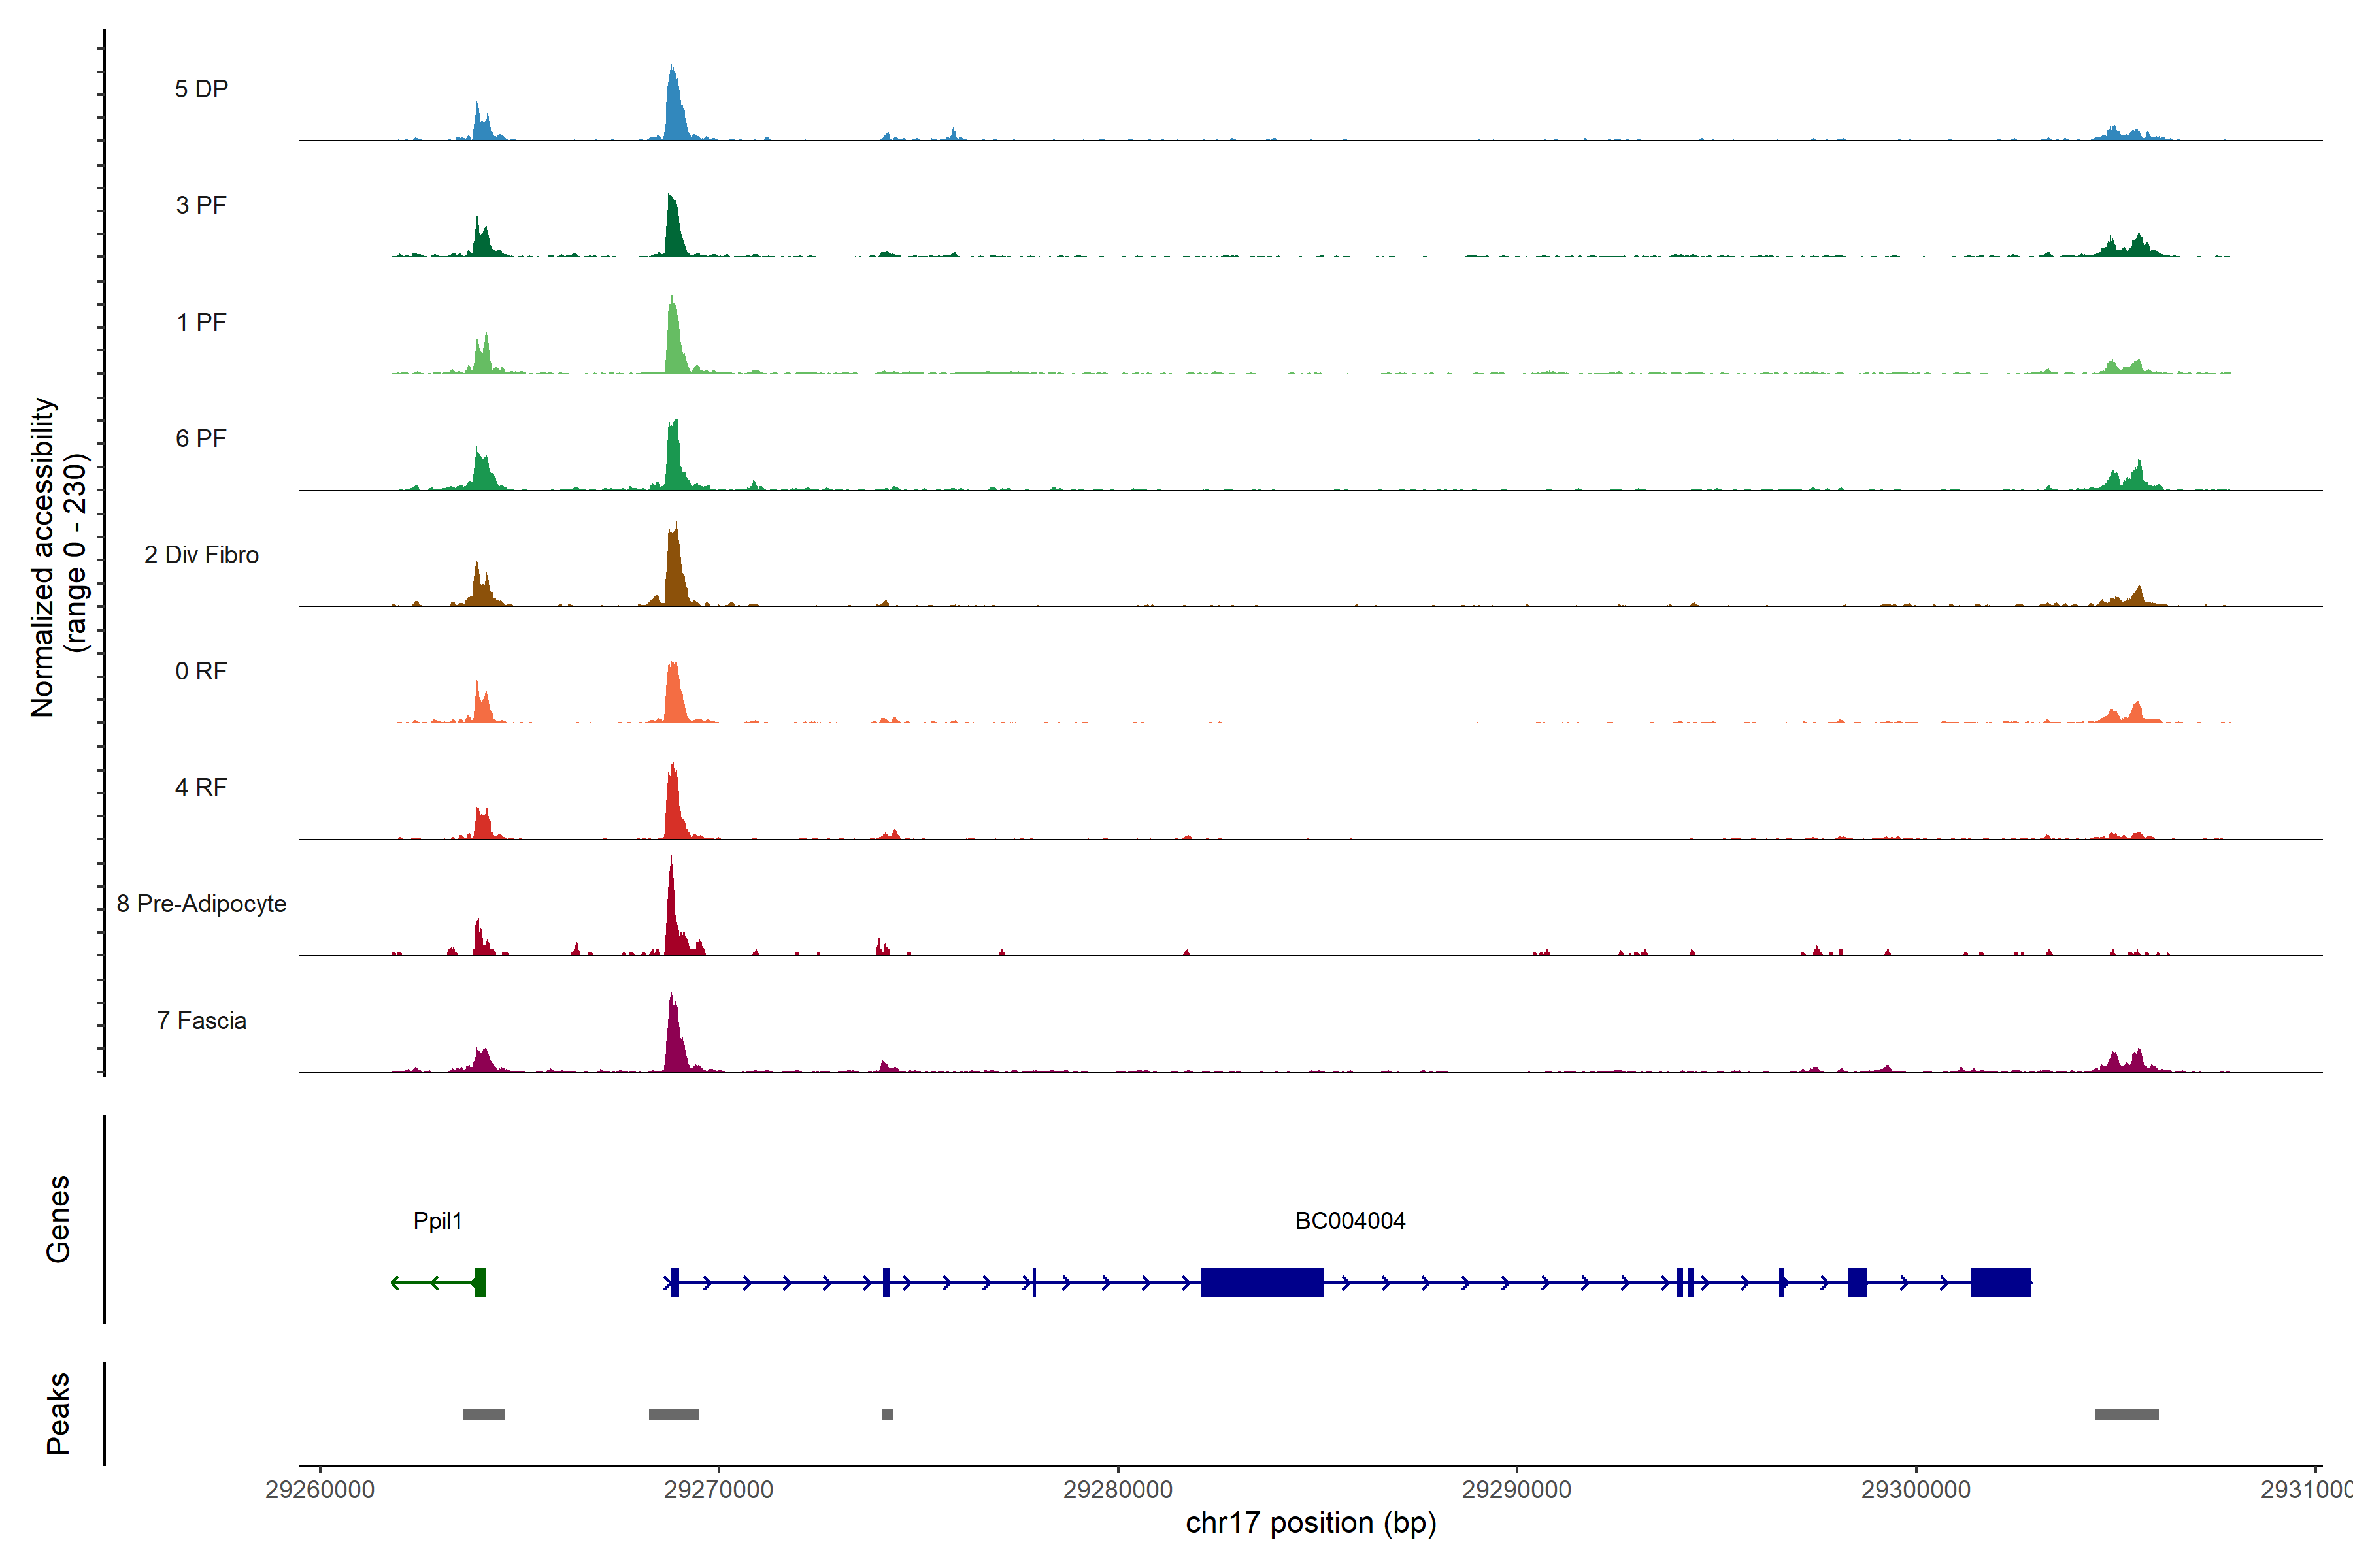Click the 8 Pre-Adipocyte track label

[201, 904]
